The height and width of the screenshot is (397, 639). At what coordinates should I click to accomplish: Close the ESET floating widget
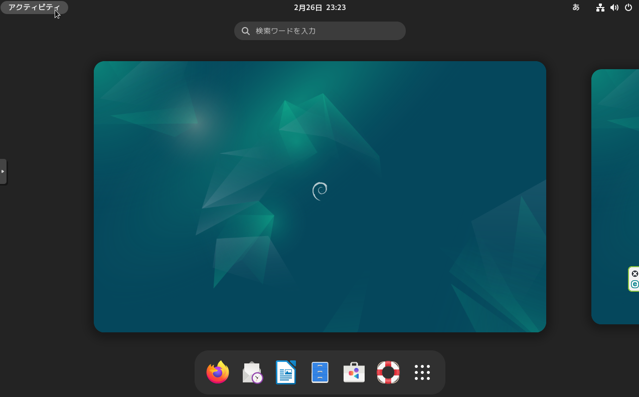pyautogui.click(x=634, y=274)
